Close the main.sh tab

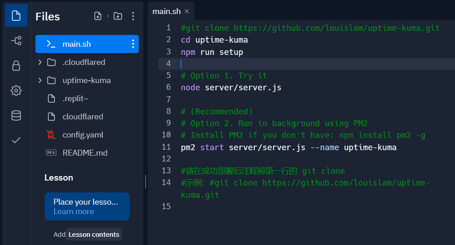tap(187, 11)
